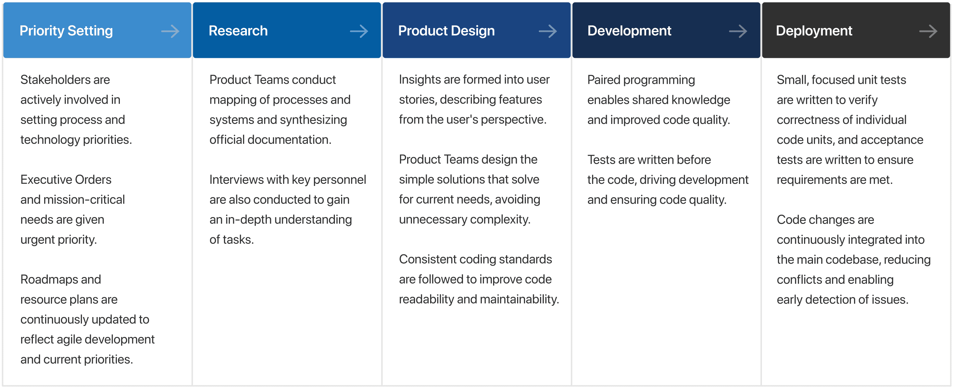
Task: Click the 'Paired programming enables' paragraph
Action: tap(659, 100)
